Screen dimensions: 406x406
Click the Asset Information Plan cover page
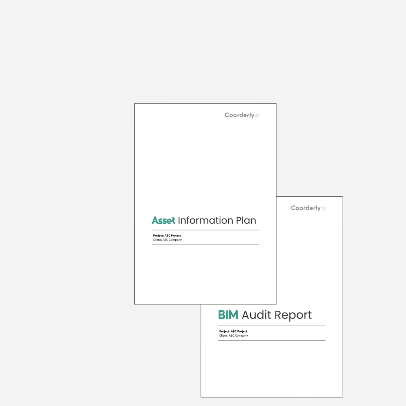tap(205, 204)
